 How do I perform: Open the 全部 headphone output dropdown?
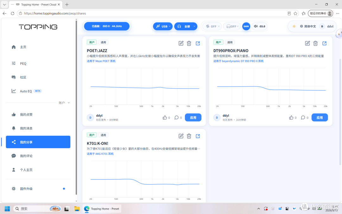click(186, 26)
